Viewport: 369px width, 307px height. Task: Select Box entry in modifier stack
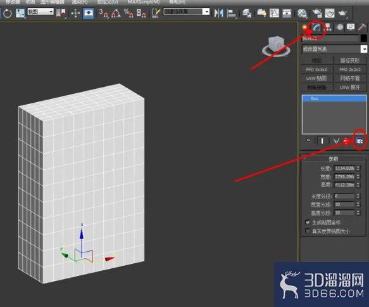pos(334,98)
